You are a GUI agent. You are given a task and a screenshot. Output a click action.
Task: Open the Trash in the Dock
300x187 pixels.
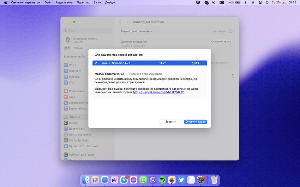click(x=214, y=180)
